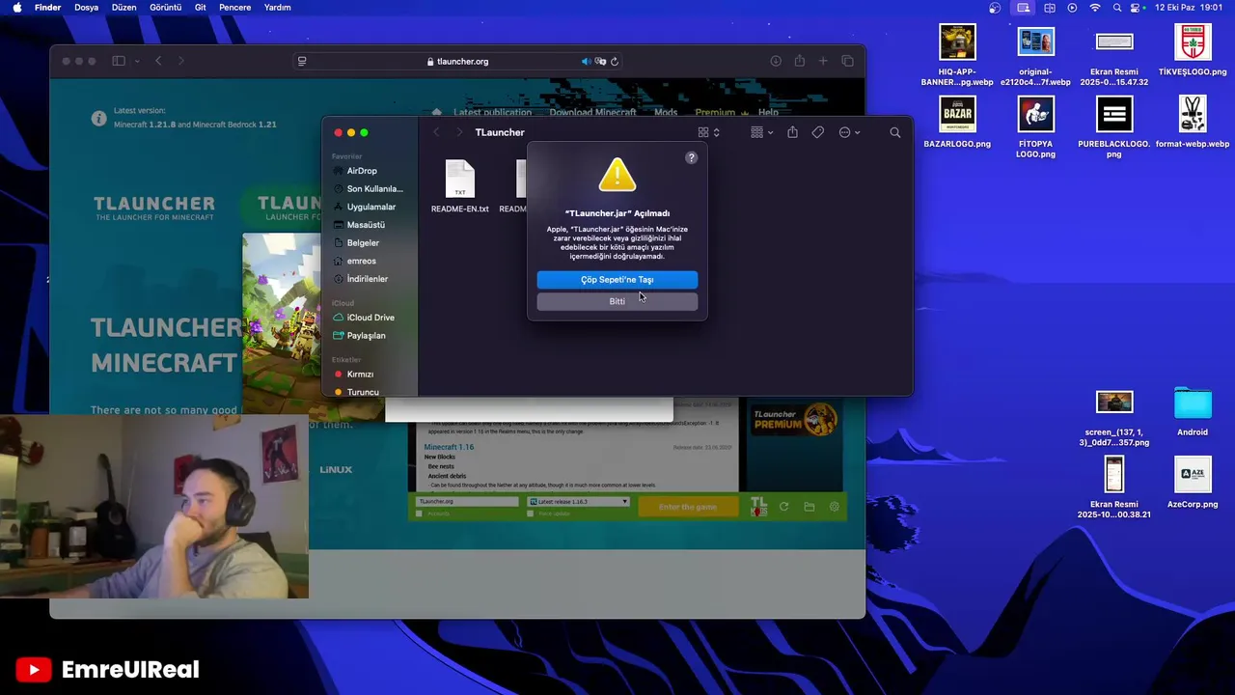
Task: Click Safari address bar tlauncher.org
Action: pyautogui.click(x=457, y=61)
